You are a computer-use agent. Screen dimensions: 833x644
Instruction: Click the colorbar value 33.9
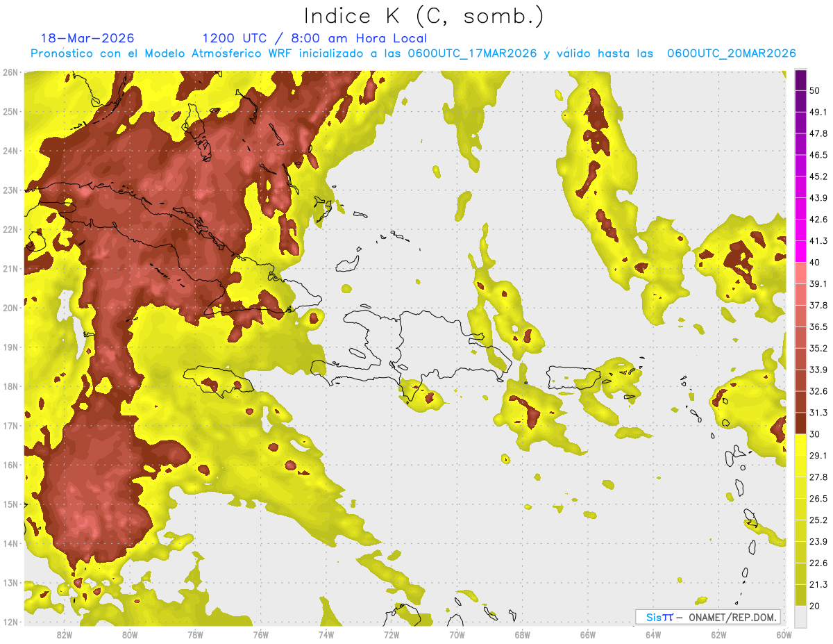pyautogui.click(x=818, y=370)
